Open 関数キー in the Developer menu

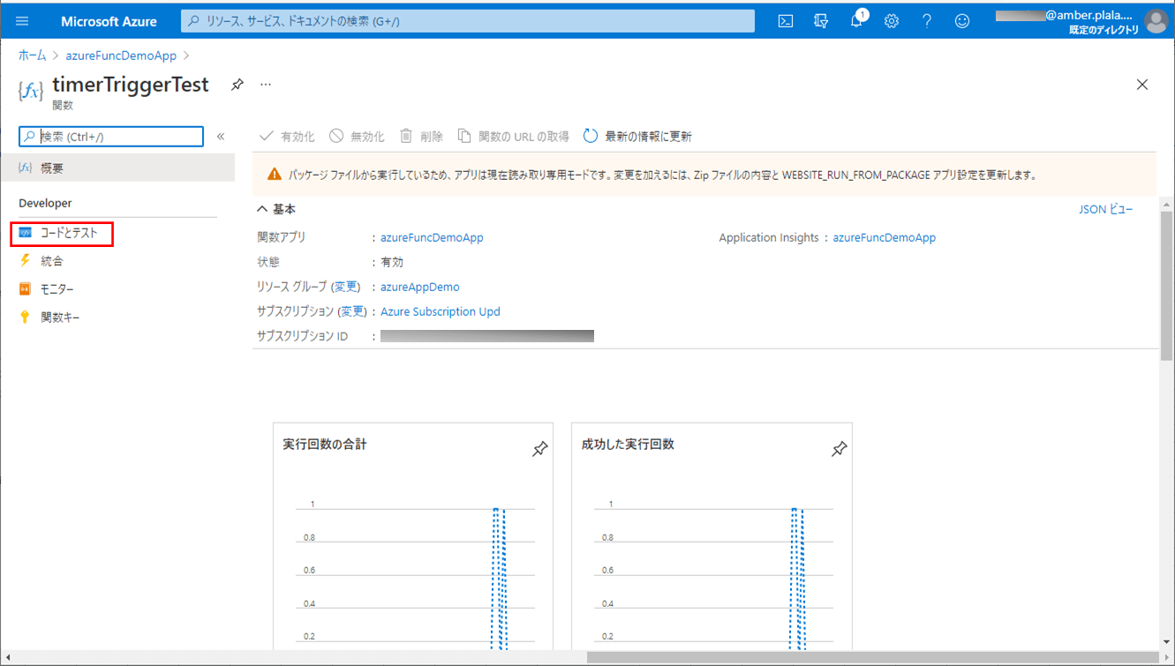49,318
